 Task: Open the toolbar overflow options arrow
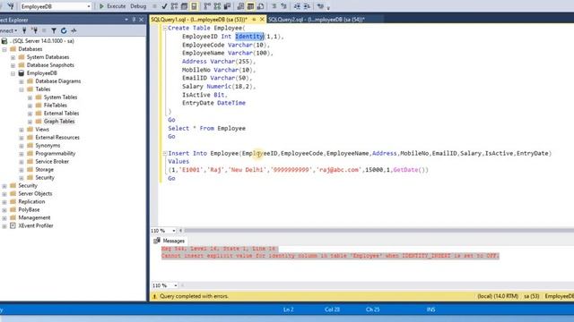click(x=328, y=8)
